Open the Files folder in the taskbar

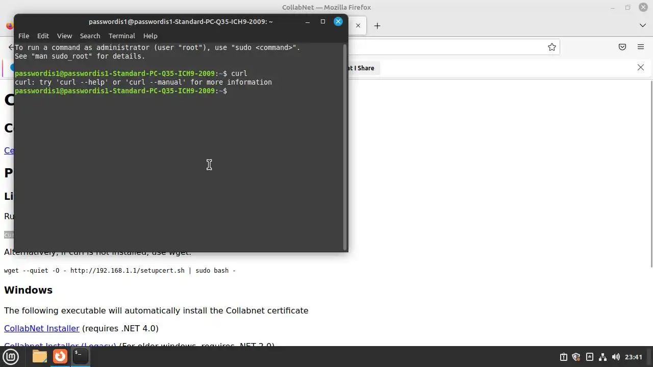40,357
